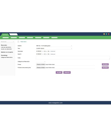111x137 pixels.
Task: Open the Date fin hour dropdown
Action: (x=45, y=54)
